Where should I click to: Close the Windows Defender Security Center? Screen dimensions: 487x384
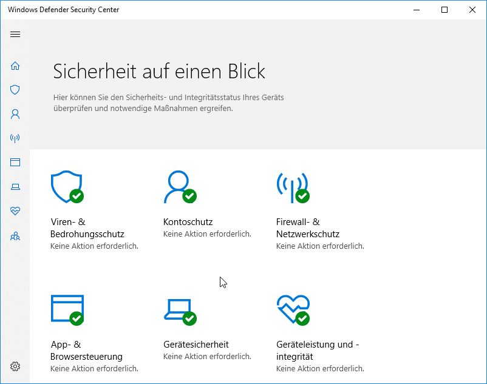pyautogui.click(x=472, y=10)
